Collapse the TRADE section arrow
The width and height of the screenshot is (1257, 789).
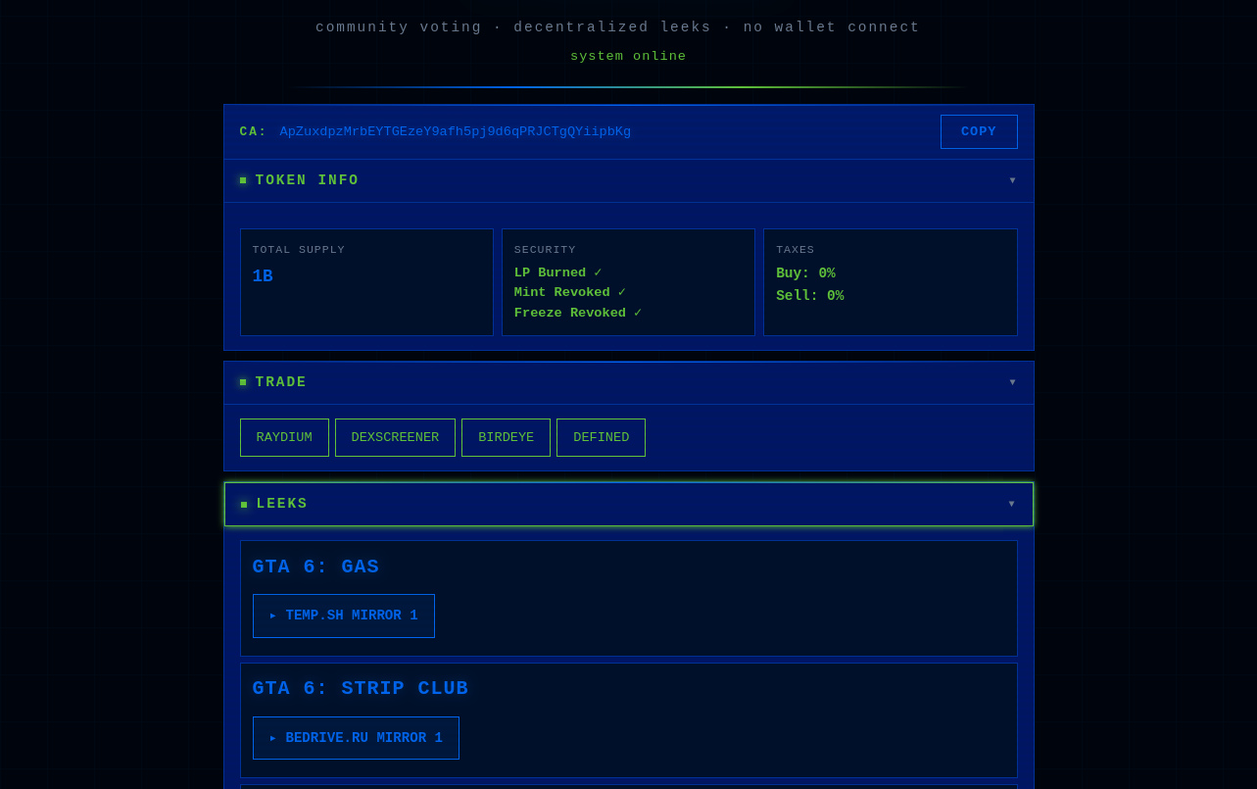point(1013,382)
